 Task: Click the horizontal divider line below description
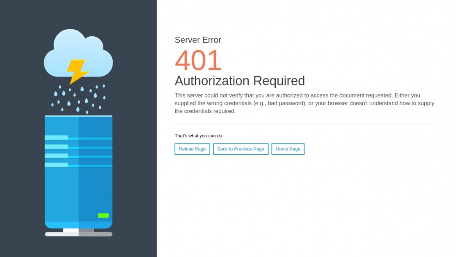coord(306,124)
